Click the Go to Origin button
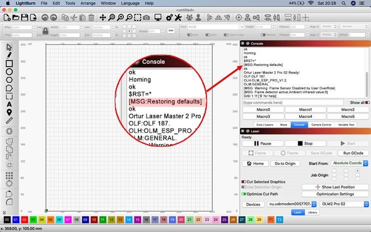371x232 pixels. click(285, 163)
